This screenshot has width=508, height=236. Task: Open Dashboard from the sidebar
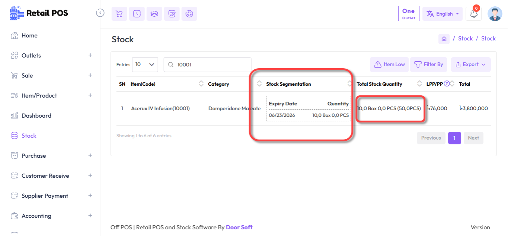[36, 115]
